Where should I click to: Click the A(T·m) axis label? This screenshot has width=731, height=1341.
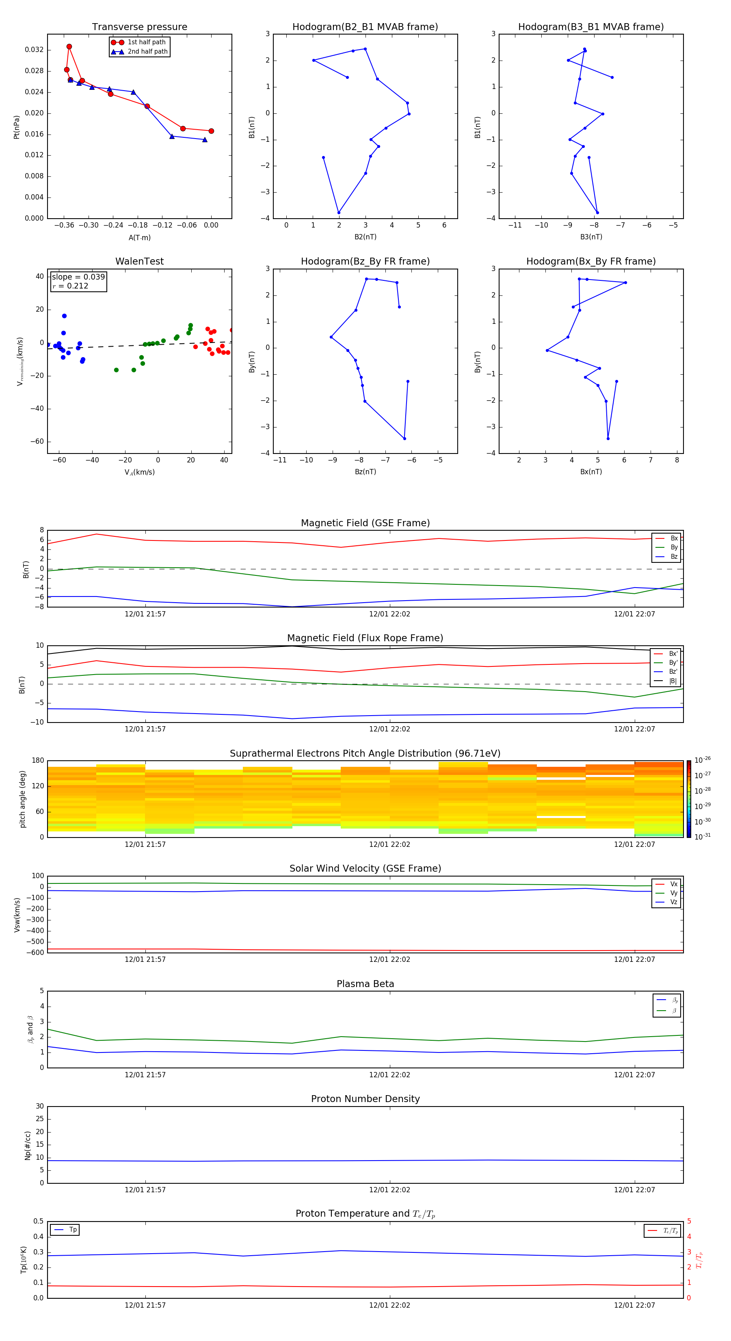[x=139, y=237]
